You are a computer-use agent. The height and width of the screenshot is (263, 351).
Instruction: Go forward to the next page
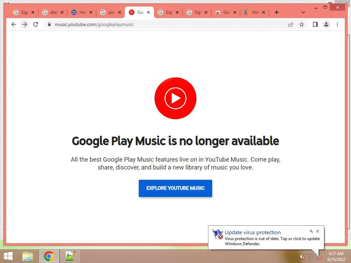tap(25, 24)
